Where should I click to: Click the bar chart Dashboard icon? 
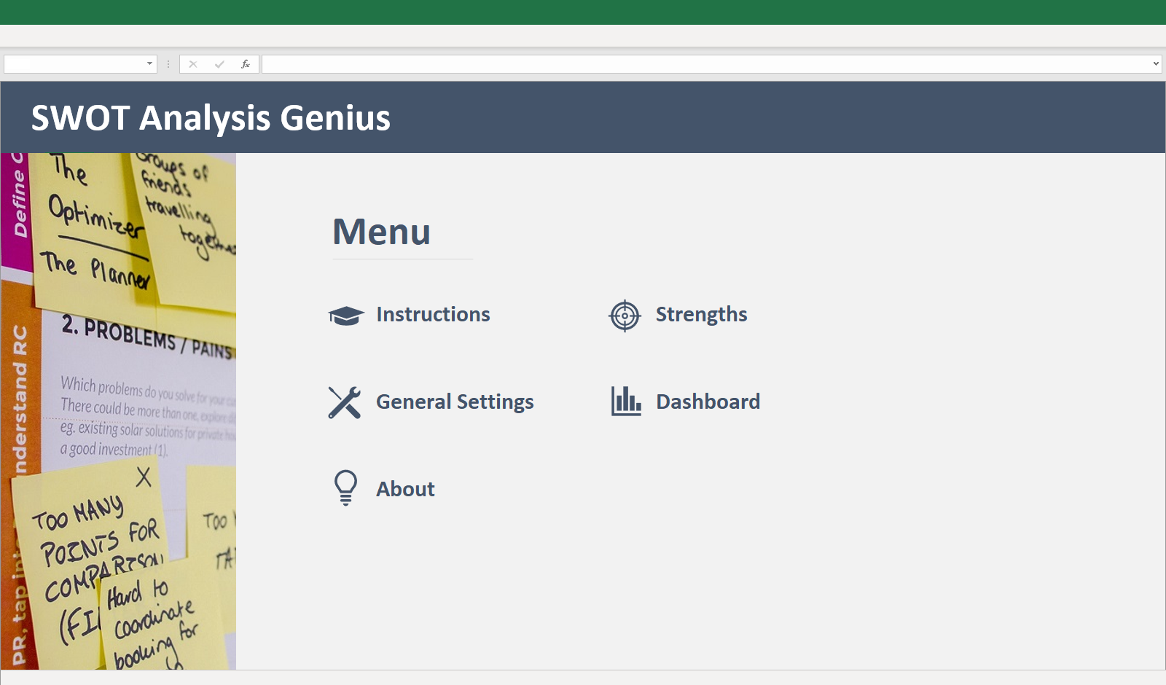coord(626,401)
